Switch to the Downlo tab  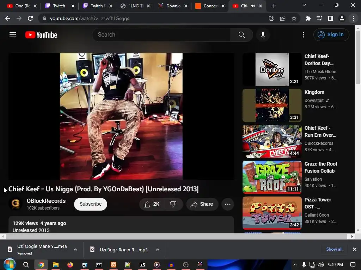[172, 6]
